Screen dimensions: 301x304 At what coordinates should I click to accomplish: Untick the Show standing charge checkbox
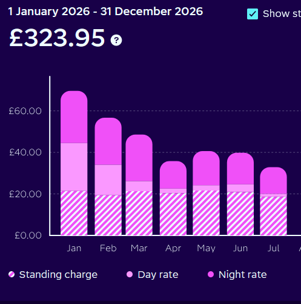253,14
